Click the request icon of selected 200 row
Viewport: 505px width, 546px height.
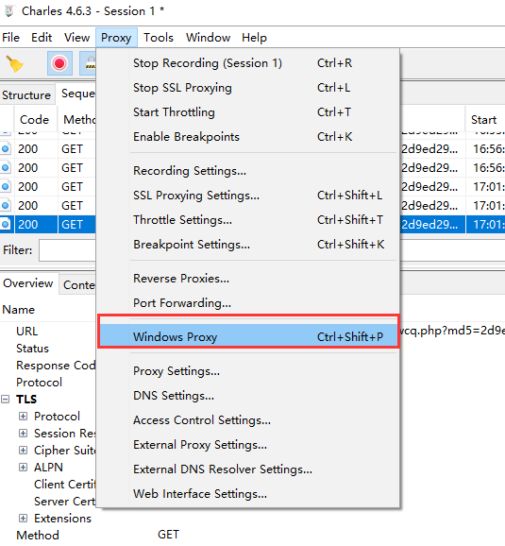6,224
